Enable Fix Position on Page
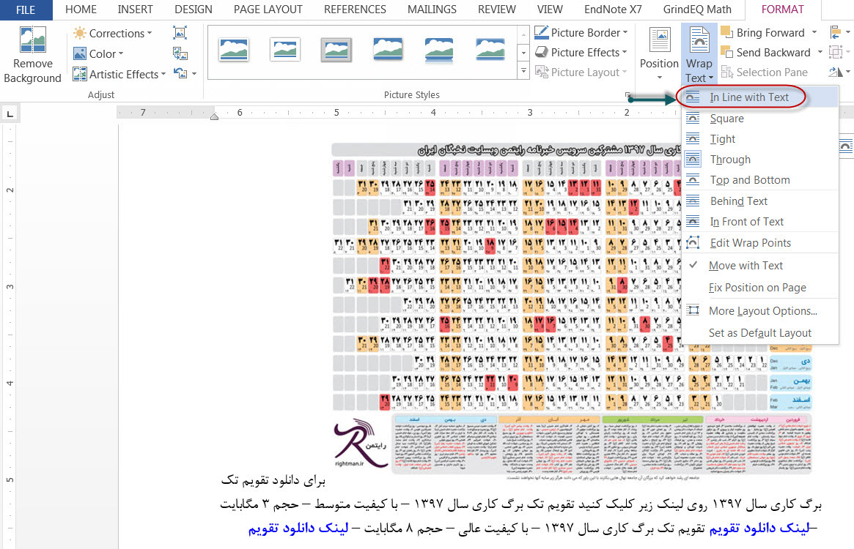This screenshot has height=549, width=854. (757, 288)
